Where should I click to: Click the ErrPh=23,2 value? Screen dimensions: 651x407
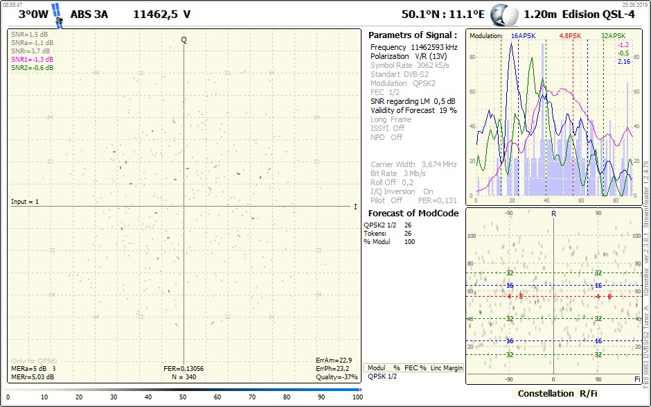tap(332, 369)
